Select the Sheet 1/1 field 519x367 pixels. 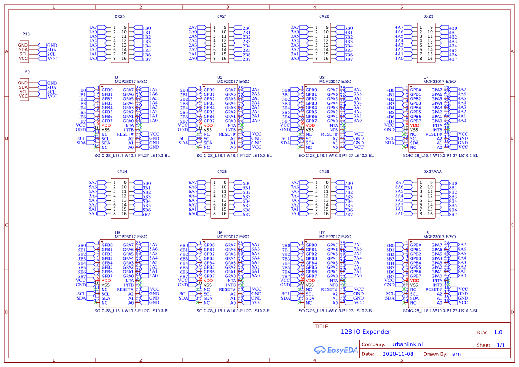pos(491,345)
